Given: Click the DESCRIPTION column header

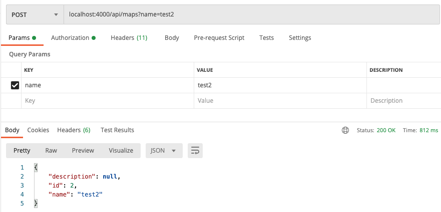Looking at the screenshot, I should (386, 70).
